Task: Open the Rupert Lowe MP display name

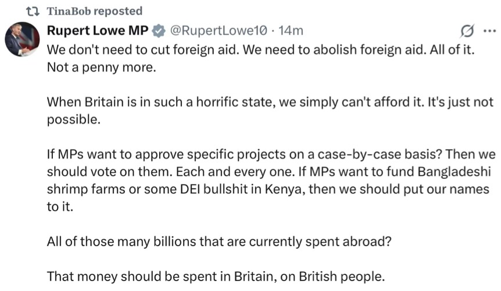Action: point(97,30)
